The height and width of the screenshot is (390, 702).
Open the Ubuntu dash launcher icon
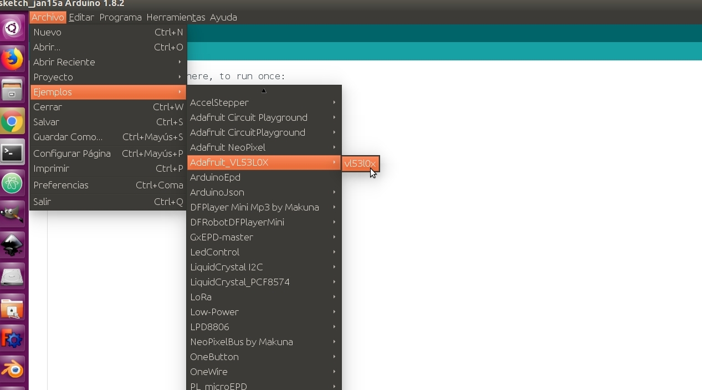(12, 28)
